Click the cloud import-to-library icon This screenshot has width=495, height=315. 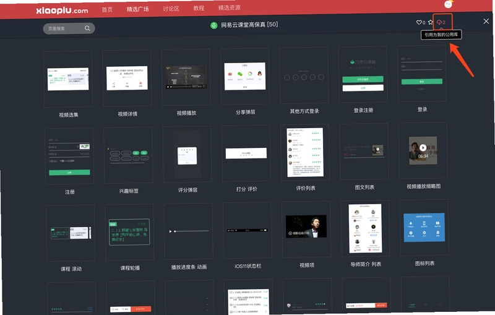pyautogui.click(x=439, y=22)
